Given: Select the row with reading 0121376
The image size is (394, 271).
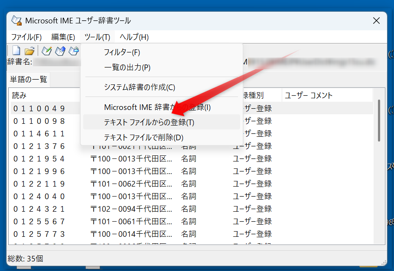Looking at the screenshot, I should [x=192, y=146].
